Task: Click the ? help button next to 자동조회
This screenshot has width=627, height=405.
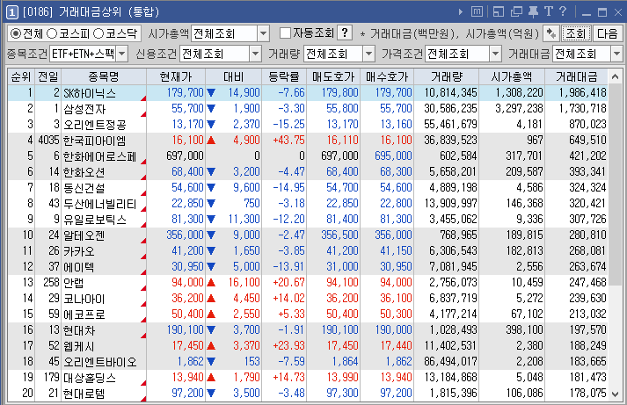Action: (x=345, y=33)
